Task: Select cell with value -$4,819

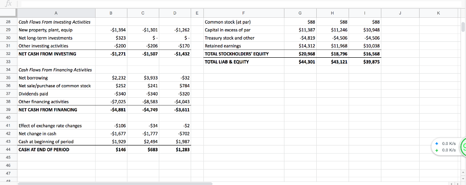Action: [x=300, y=38]
